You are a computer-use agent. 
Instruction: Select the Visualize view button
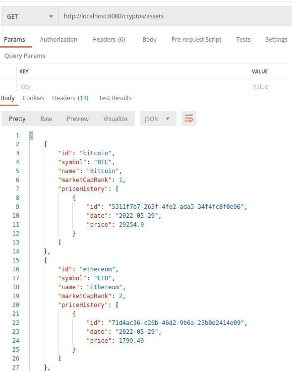(116, 119)
